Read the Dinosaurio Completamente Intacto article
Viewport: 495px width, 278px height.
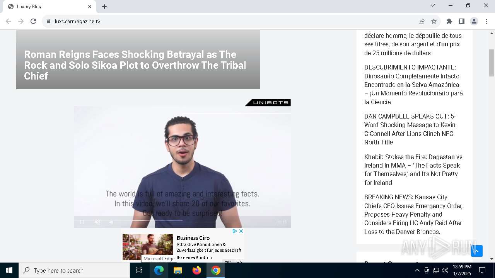point(413,85)
